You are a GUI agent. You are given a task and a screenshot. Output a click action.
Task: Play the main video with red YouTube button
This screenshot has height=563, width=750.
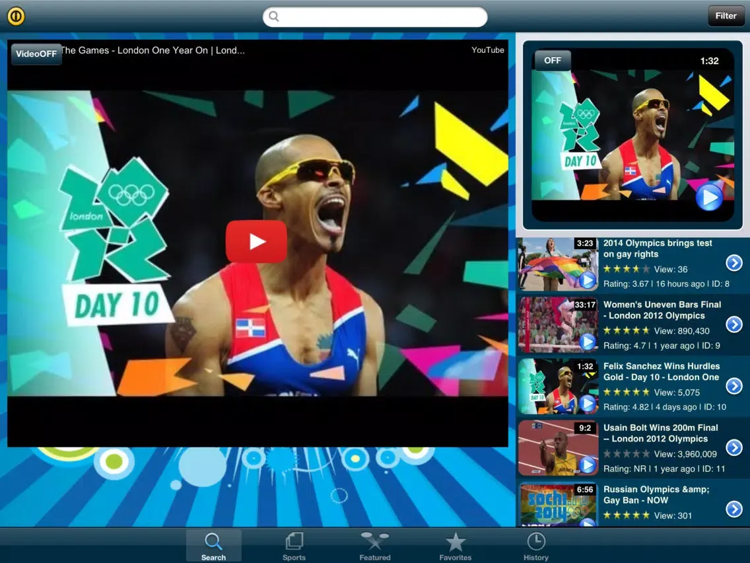pos(256,241)
